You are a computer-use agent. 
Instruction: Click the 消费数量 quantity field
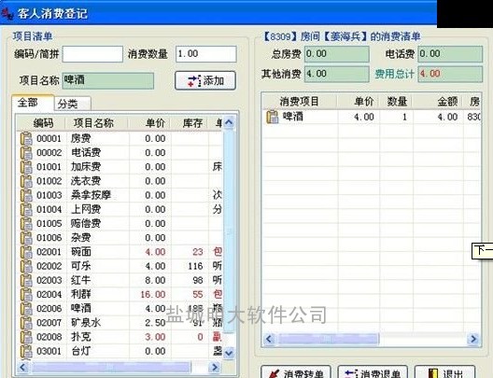[206, 54]
